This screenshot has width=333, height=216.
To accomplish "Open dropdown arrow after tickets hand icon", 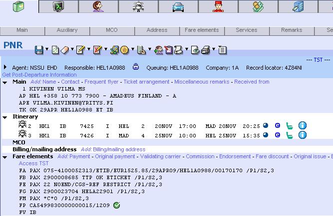I will click(150, 49).
